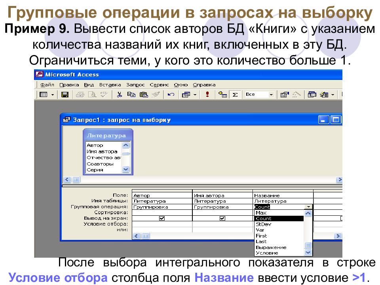Click the Save icon in the toolbar
The image size is (380, 285).
tap(65, 95)
